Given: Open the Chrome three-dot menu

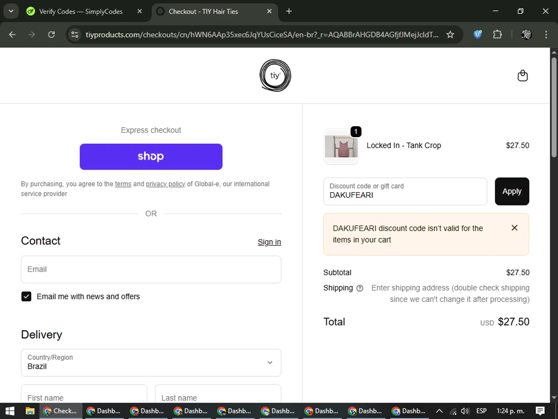Looking at the screenshot, I should 546,35.
